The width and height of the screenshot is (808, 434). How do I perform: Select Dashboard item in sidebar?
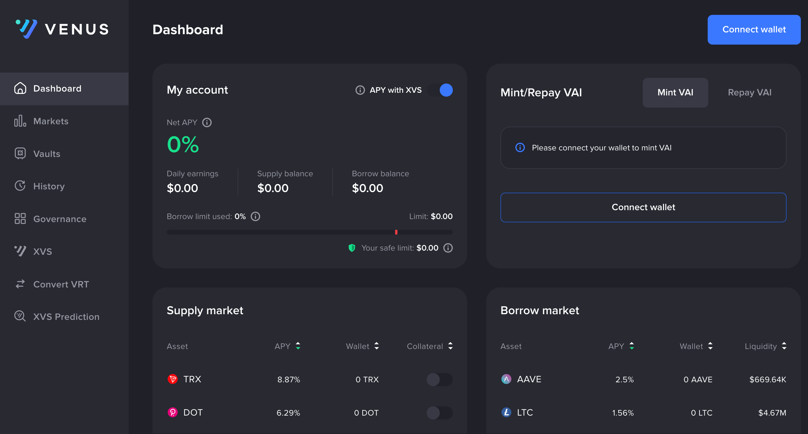pos(64,89)
